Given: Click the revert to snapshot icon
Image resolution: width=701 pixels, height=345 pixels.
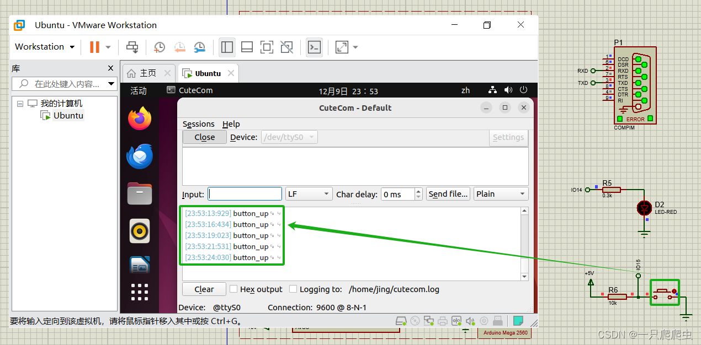Looking at the screenshot, I should pos(180,47).
